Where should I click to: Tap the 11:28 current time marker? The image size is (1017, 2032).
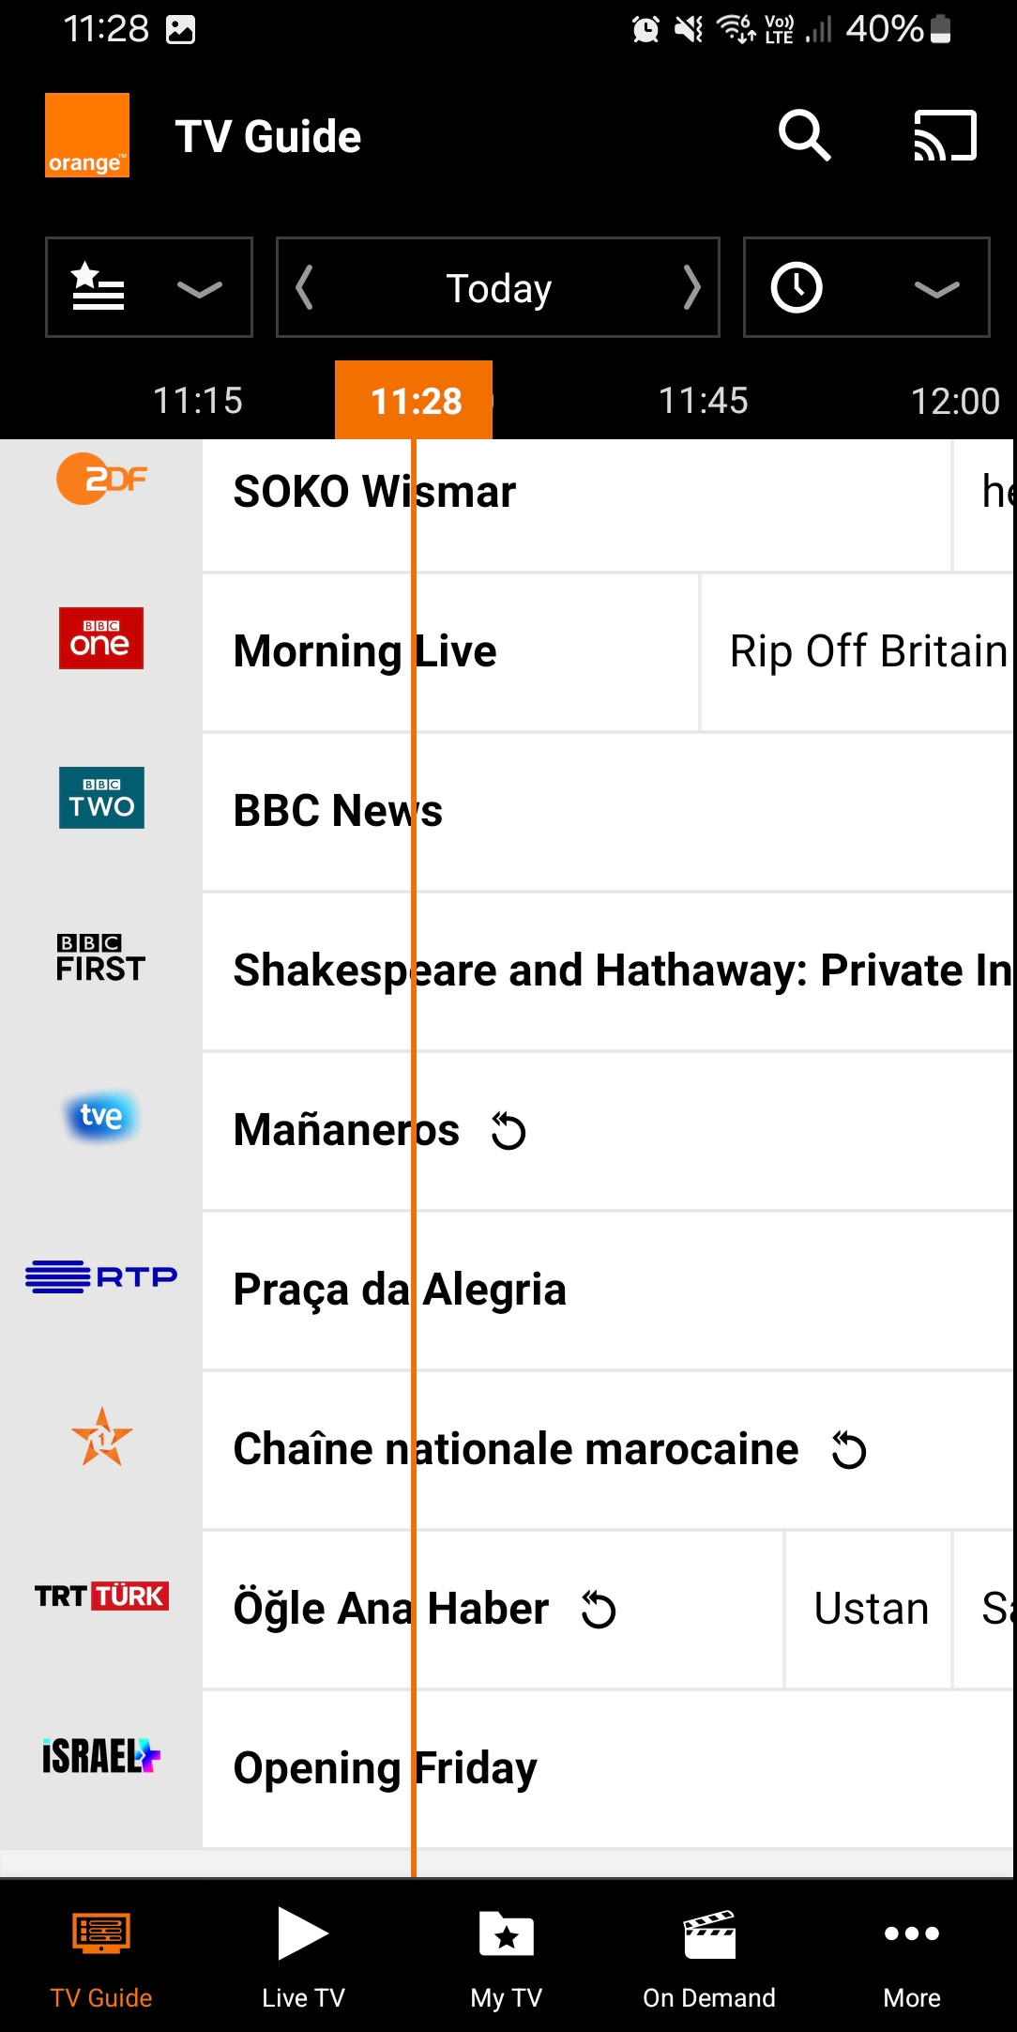click(x=414, y=401)
